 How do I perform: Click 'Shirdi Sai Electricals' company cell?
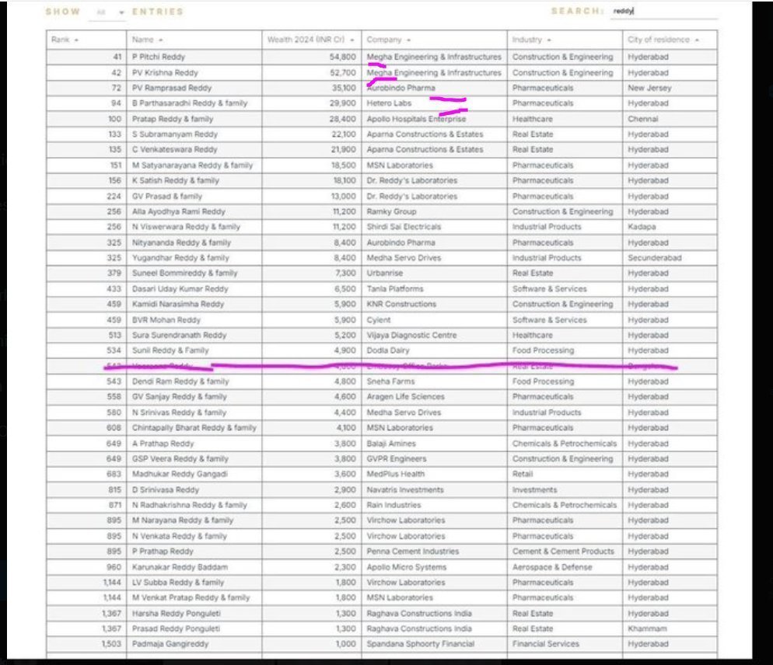click(434, 227)
